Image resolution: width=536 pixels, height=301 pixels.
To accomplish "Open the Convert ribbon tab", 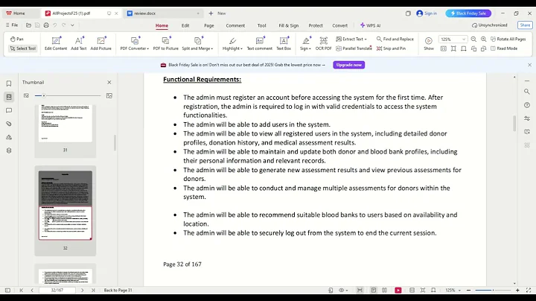I will point(339,25).
